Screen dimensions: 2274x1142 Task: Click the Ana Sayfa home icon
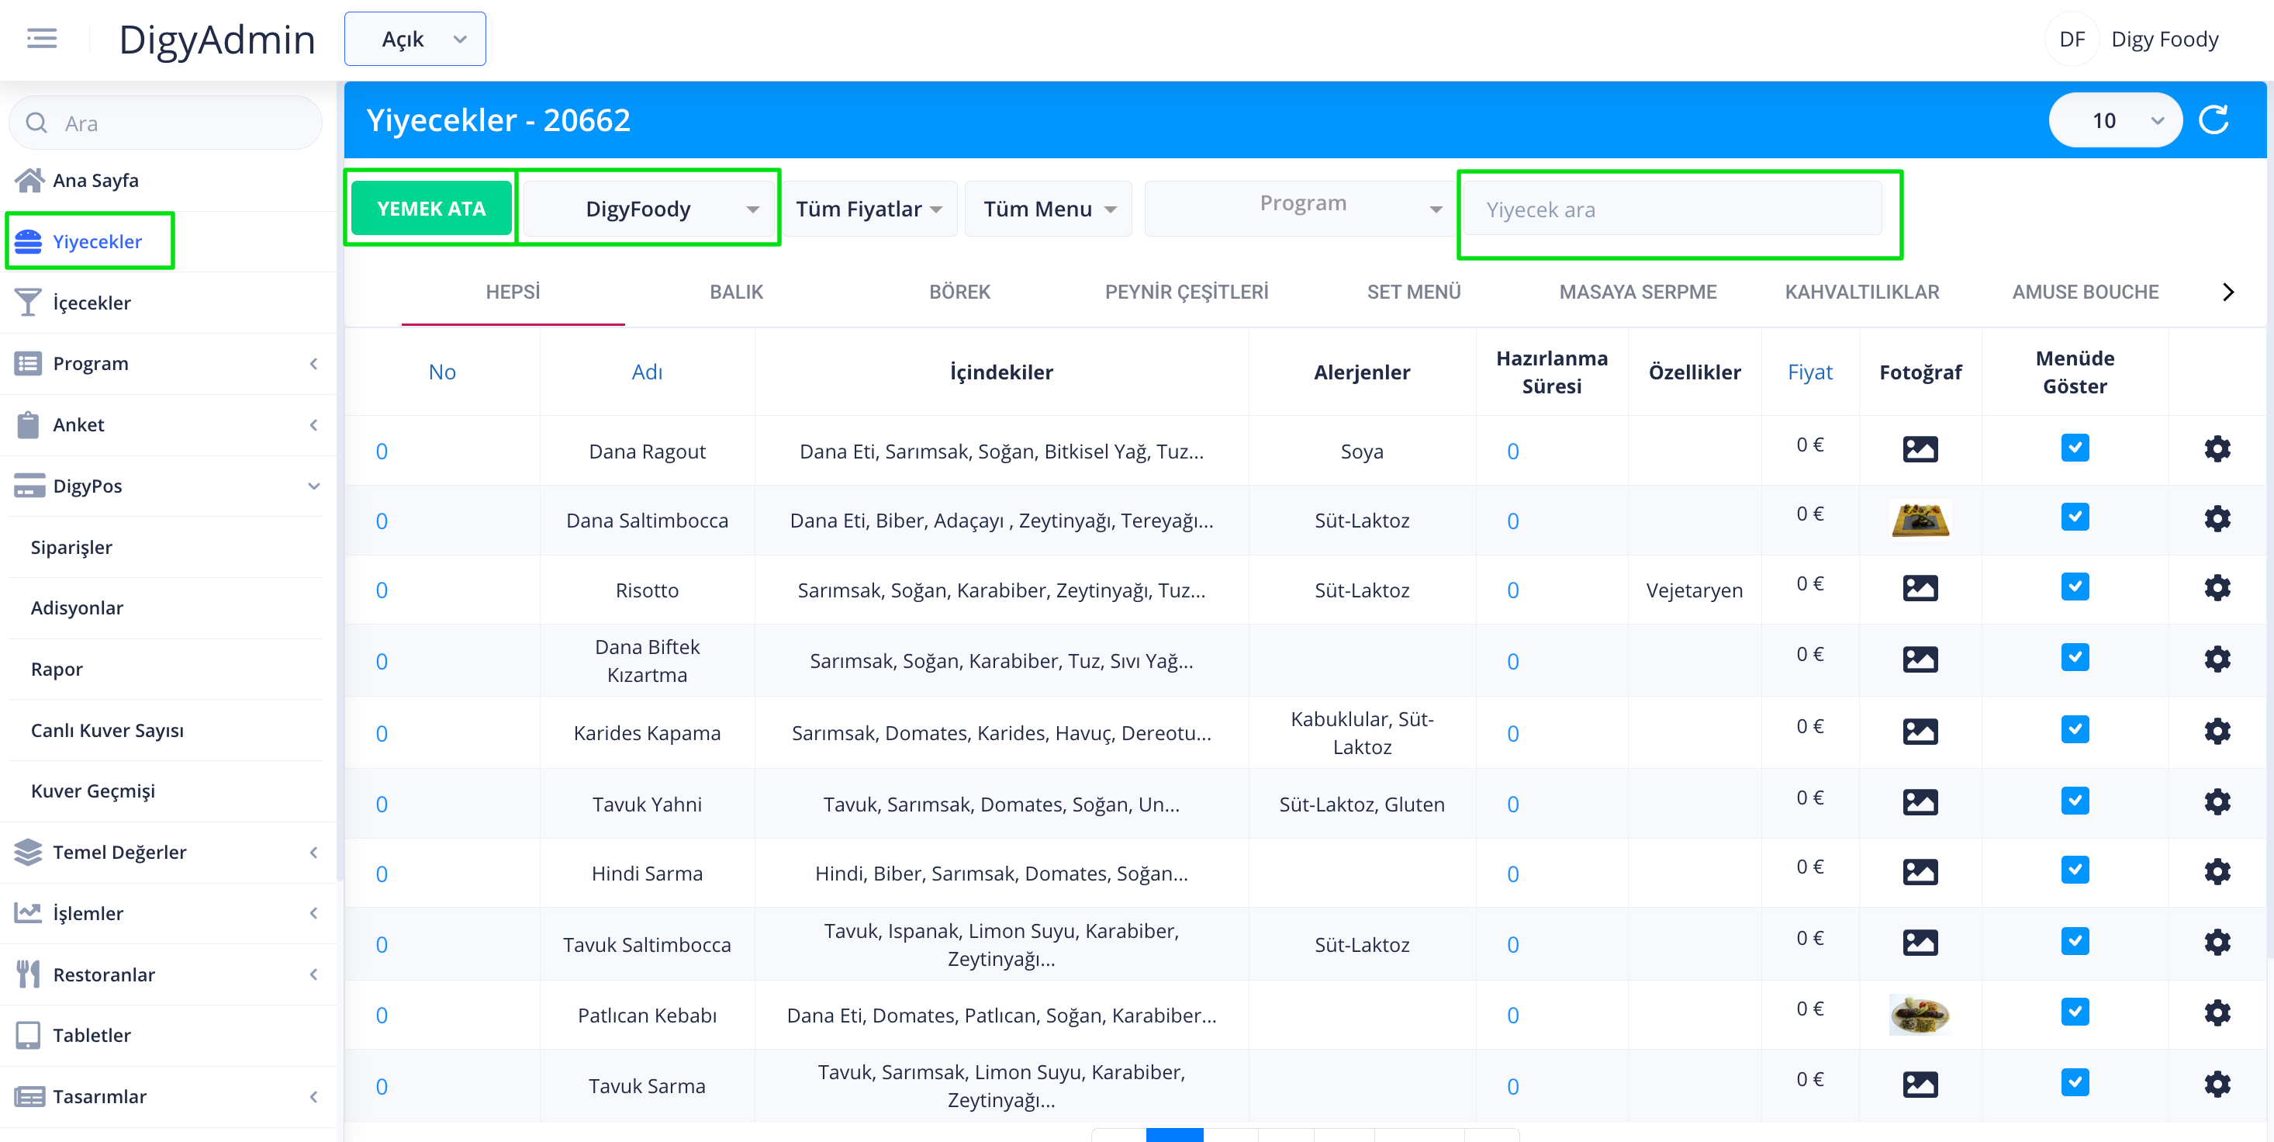[29, 180]
